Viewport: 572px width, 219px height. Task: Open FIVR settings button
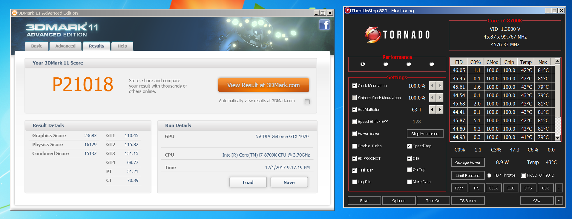click(459, 188)
